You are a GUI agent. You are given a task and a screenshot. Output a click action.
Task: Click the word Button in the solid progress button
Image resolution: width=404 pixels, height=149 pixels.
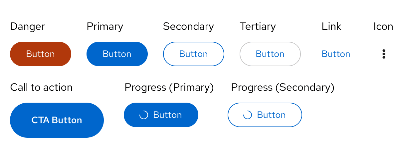point(167,115)
